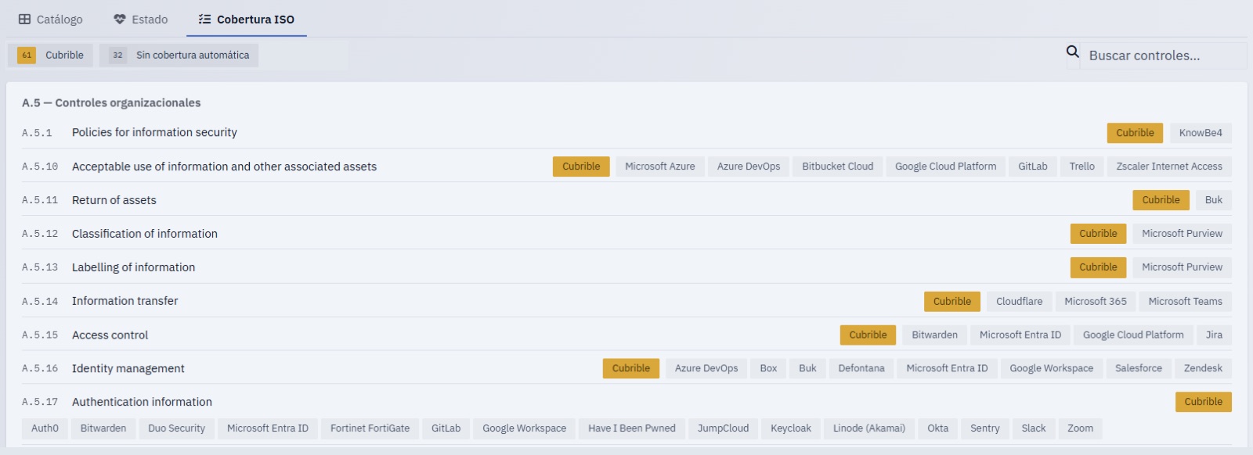
Task: Click the magnifying glass search icon
Action: coord(1073,52)
